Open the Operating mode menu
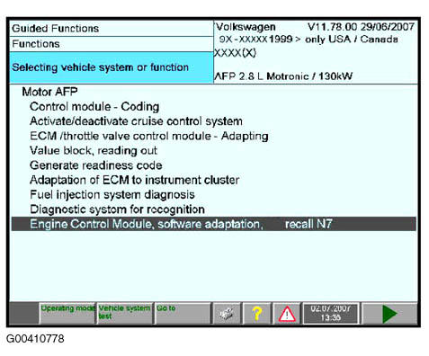 click(67, 314)
